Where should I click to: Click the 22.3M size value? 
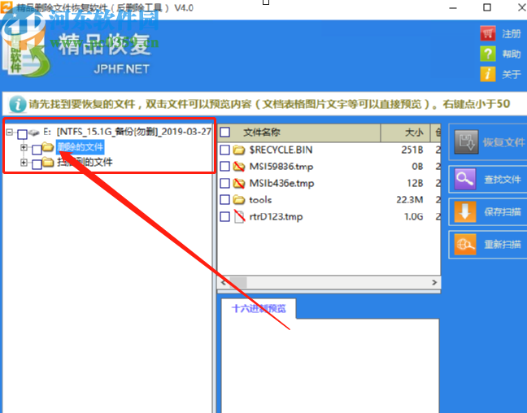pos(410,200)
